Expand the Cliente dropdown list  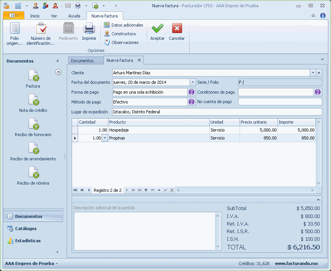click(313, 73)
